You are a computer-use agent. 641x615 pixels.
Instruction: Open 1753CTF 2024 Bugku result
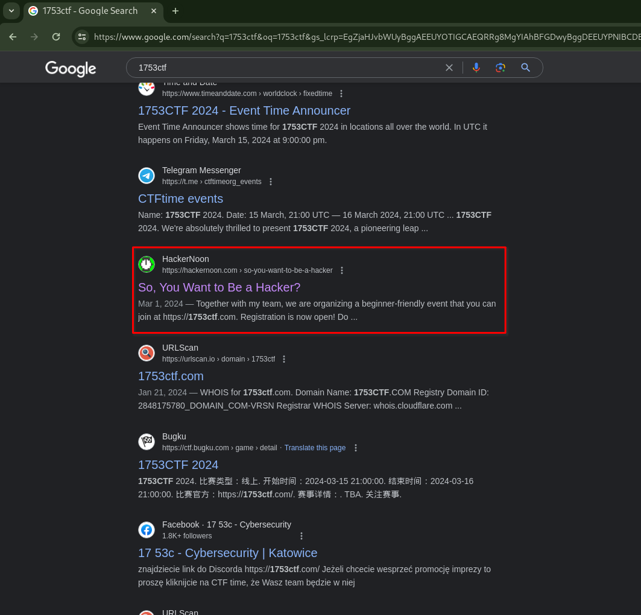[x=178, y=465]
